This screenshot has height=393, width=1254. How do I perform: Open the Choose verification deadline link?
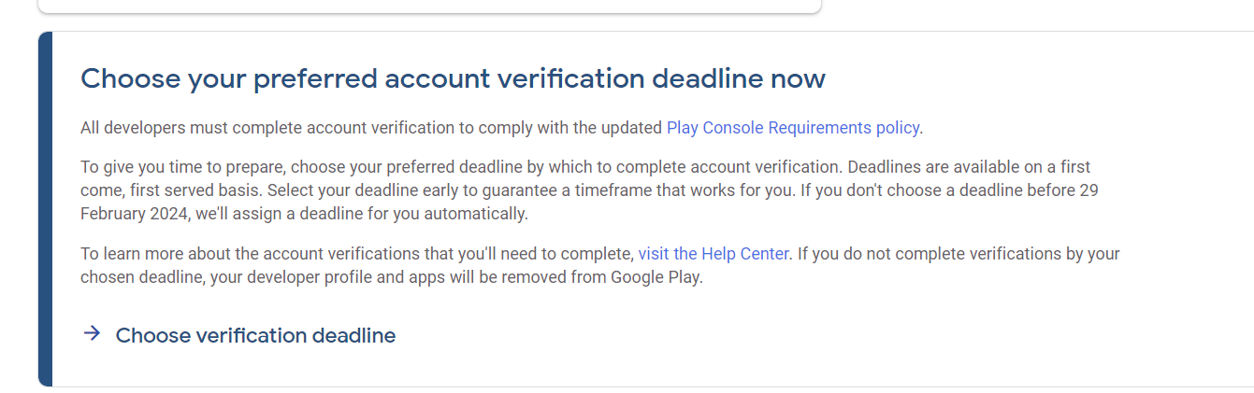point(255,335)
